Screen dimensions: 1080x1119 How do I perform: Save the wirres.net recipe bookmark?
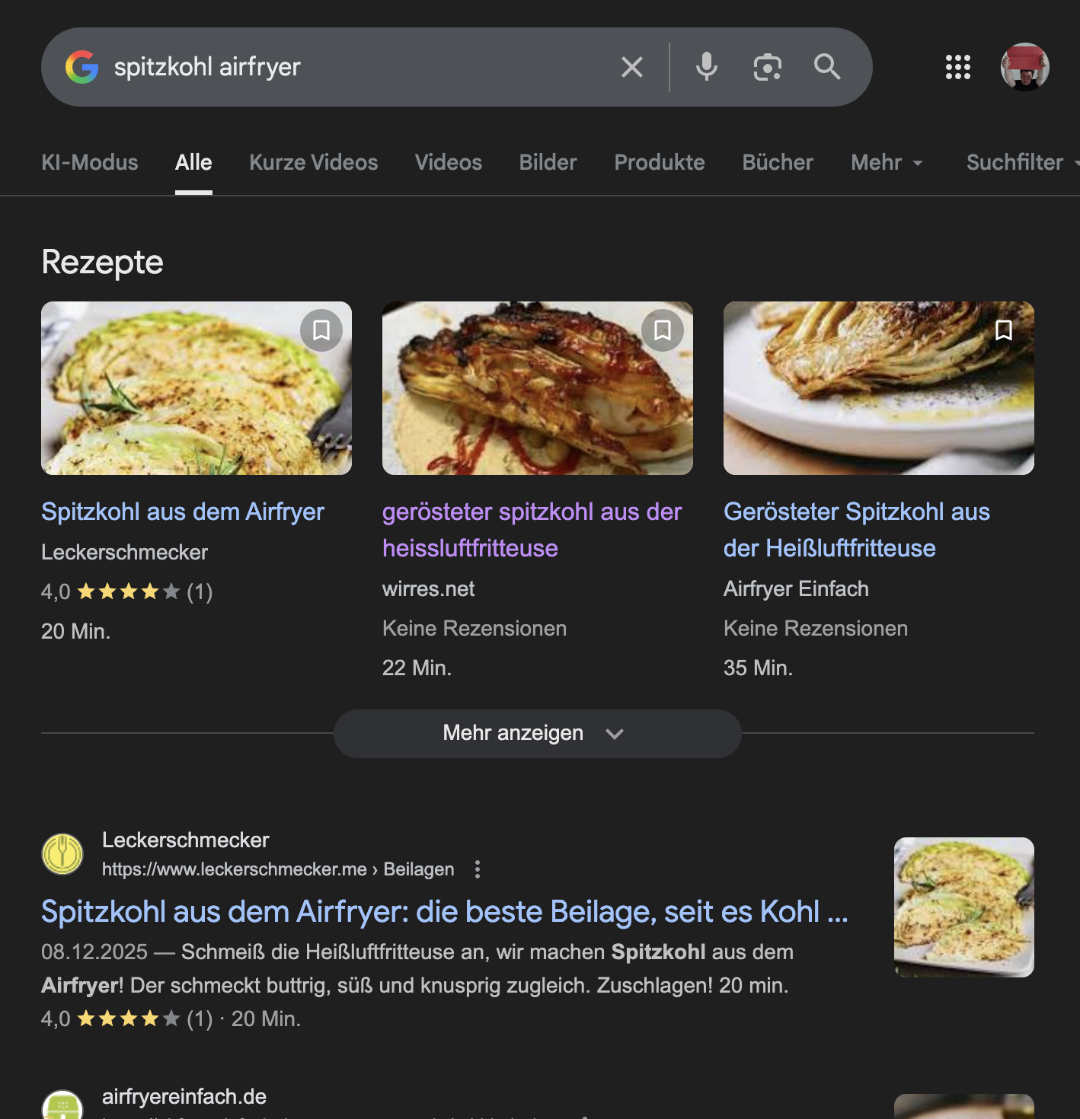click(663, 330)
